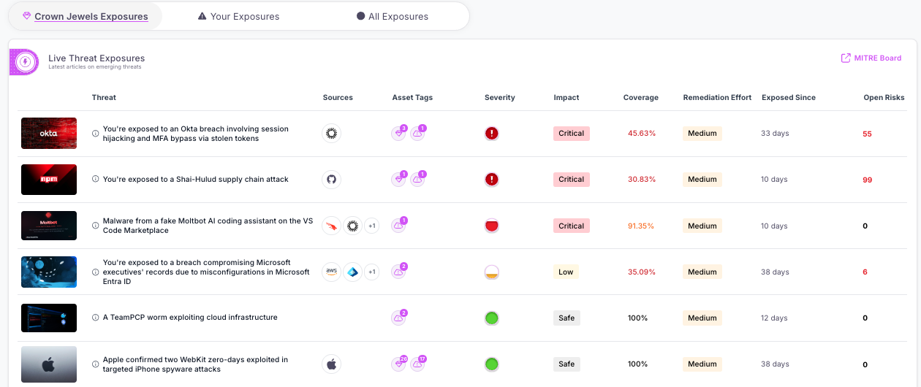Expand the +1 sources in Moltbot row
Image resolution: width=921 pixels, height=387 pixels.
372,226
